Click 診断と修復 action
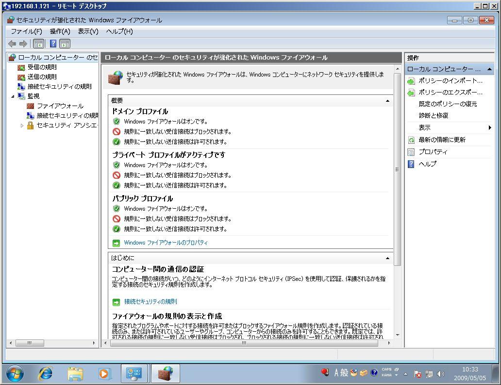 (x=433, y=115)
